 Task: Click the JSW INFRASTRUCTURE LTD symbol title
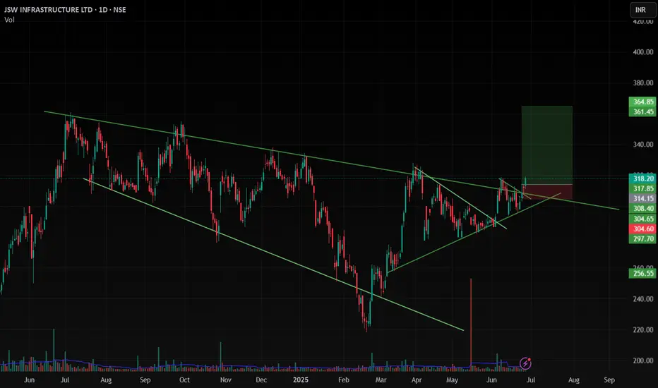coord(65,10)
